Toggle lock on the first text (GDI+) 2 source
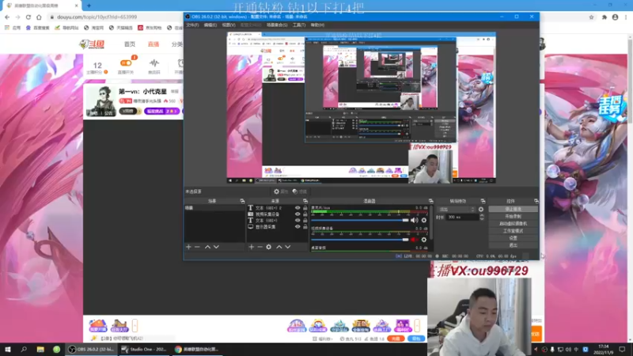 click(305, 208)
